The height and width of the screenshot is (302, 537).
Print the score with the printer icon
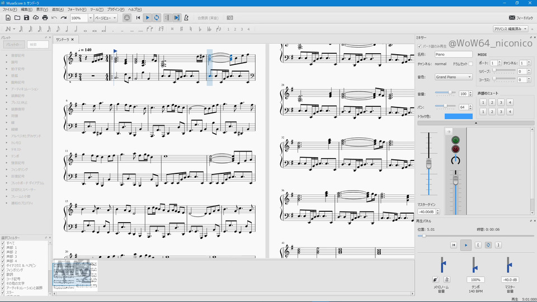[45, 18]
